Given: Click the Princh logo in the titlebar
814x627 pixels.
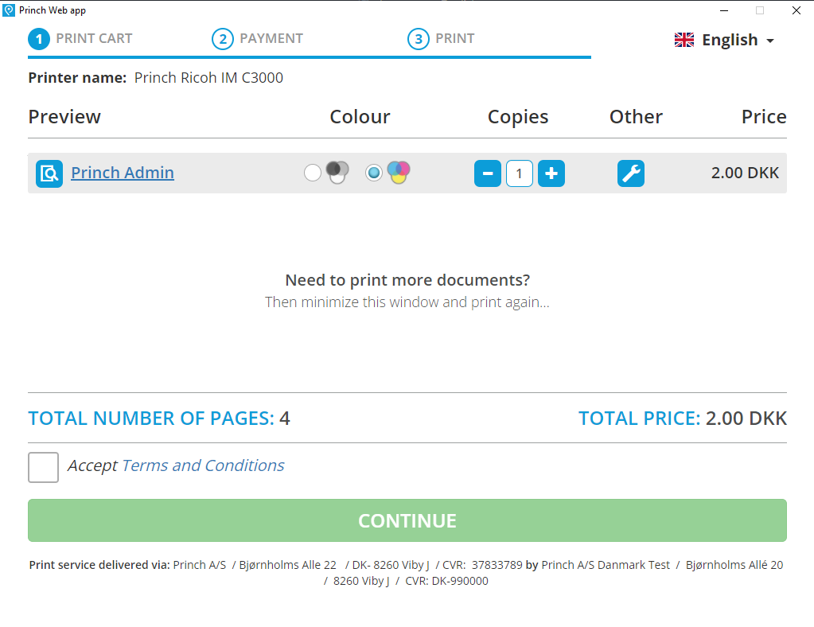Looking at the screenshot, I should (8, 10).
